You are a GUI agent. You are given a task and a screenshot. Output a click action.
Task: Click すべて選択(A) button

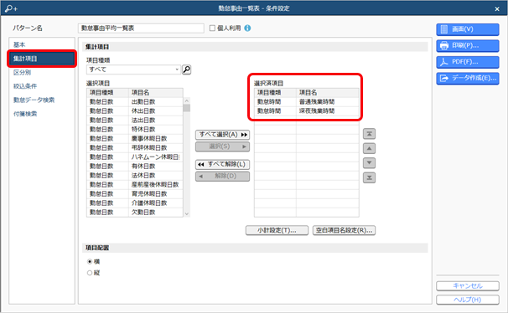point(223,135)
